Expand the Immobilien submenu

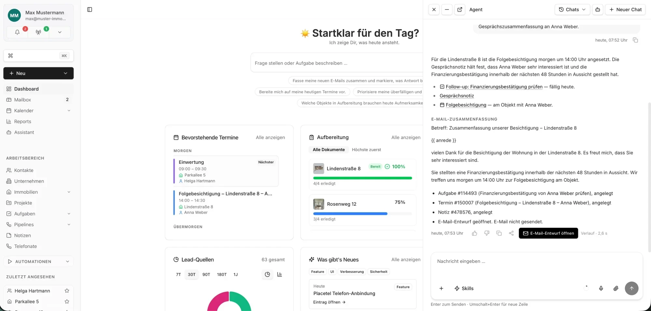[x=69, y=192]
